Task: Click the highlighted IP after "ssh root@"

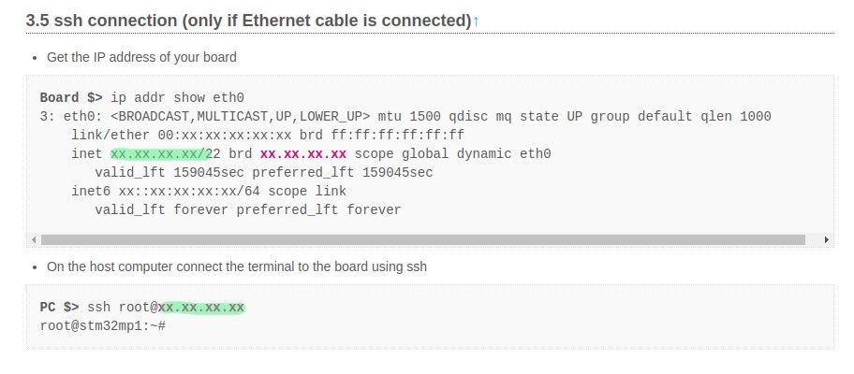Action: (x=202, y=307)
